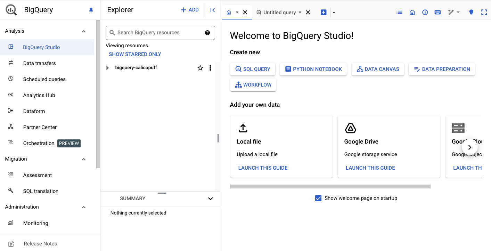Screen dimensions: 491x251
Task: Create a new DATA CANVAS
Action: (378, 69)
